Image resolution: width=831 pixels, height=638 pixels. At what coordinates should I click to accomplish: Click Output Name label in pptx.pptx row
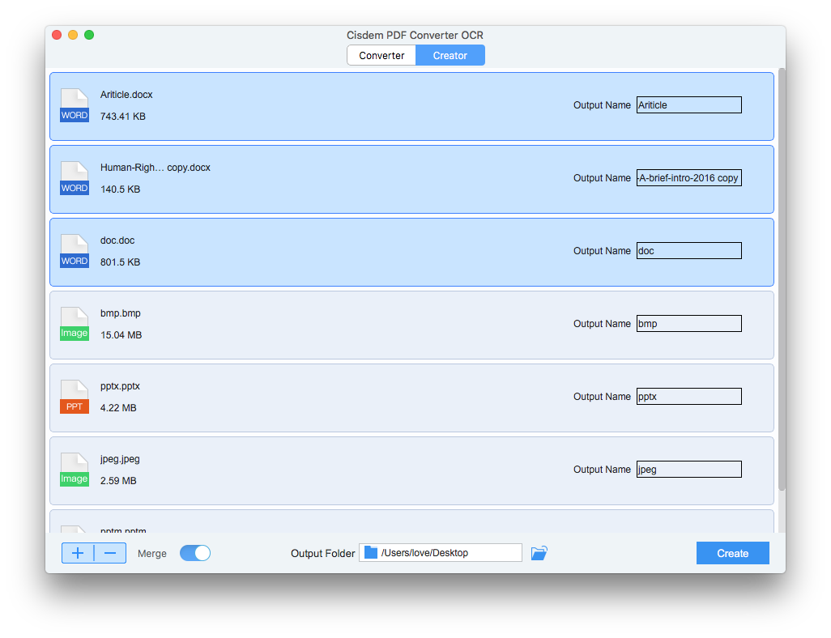pos(602,397)
